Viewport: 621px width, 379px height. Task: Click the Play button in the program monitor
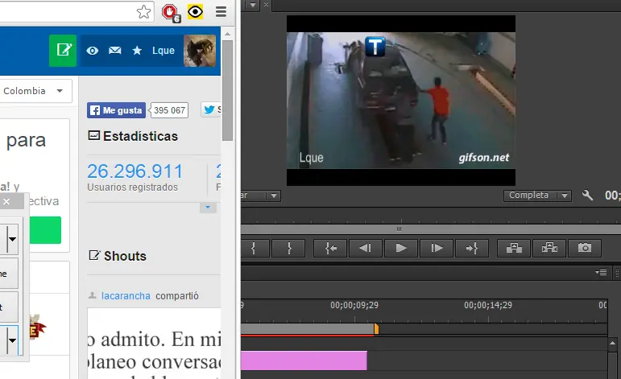(x=400, y=249)
